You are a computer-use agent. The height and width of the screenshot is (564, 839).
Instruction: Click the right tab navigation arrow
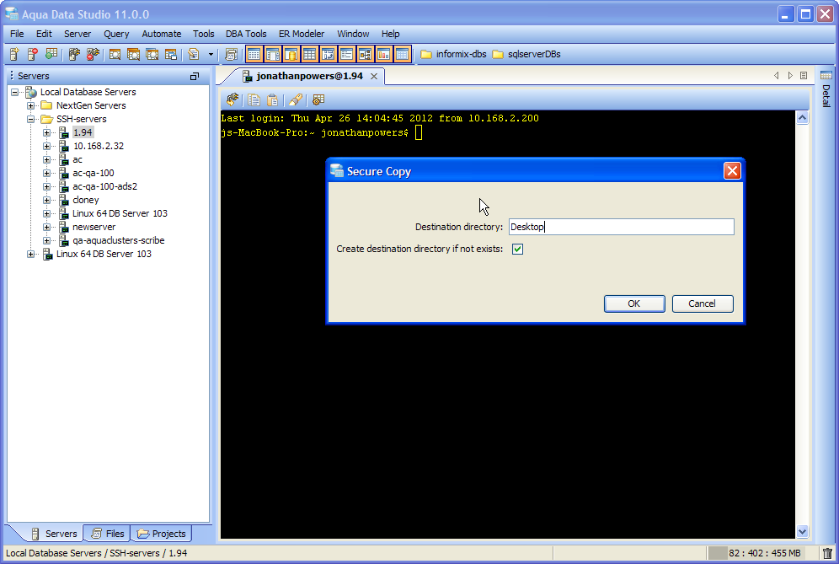[x=790, y=76]
